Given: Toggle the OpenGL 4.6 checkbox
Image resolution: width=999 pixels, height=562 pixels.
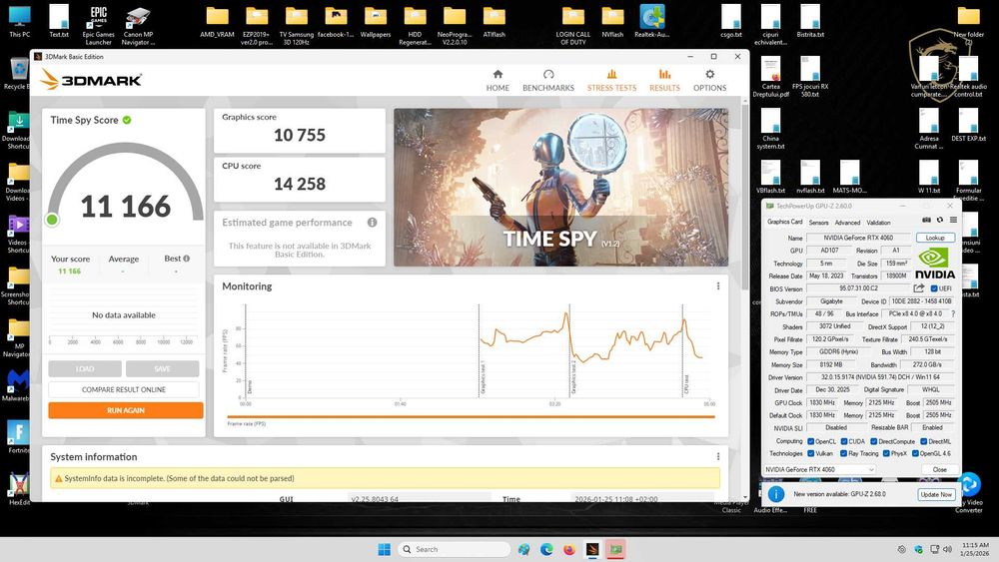Looking at the screenshot, I should pyautogui.click(x=915, y=453).
